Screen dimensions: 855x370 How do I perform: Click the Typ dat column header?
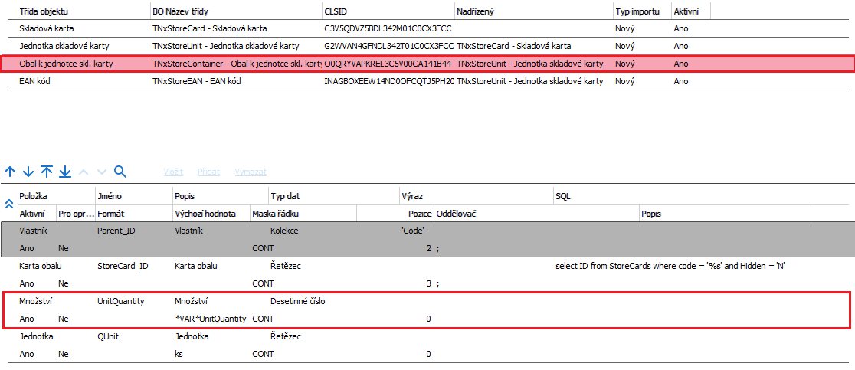click(289, 197)
